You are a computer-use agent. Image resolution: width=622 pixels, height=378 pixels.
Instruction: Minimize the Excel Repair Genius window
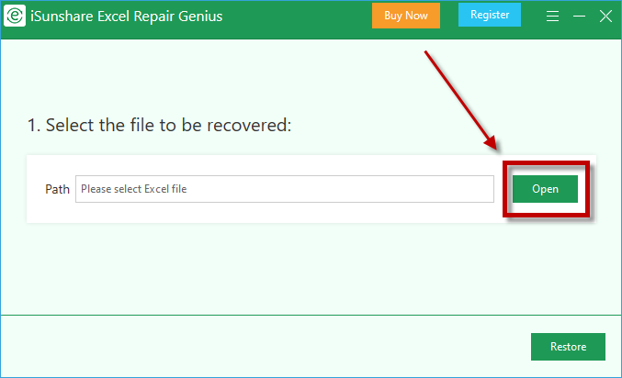point(579,16)
